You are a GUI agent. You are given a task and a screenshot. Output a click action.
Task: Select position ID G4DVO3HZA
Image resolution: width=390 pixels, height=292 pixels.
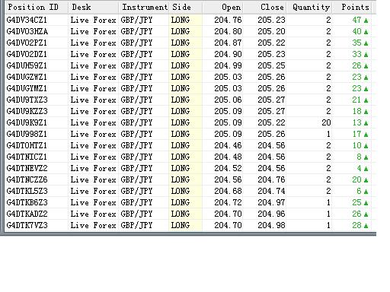[x=27, y=31]
